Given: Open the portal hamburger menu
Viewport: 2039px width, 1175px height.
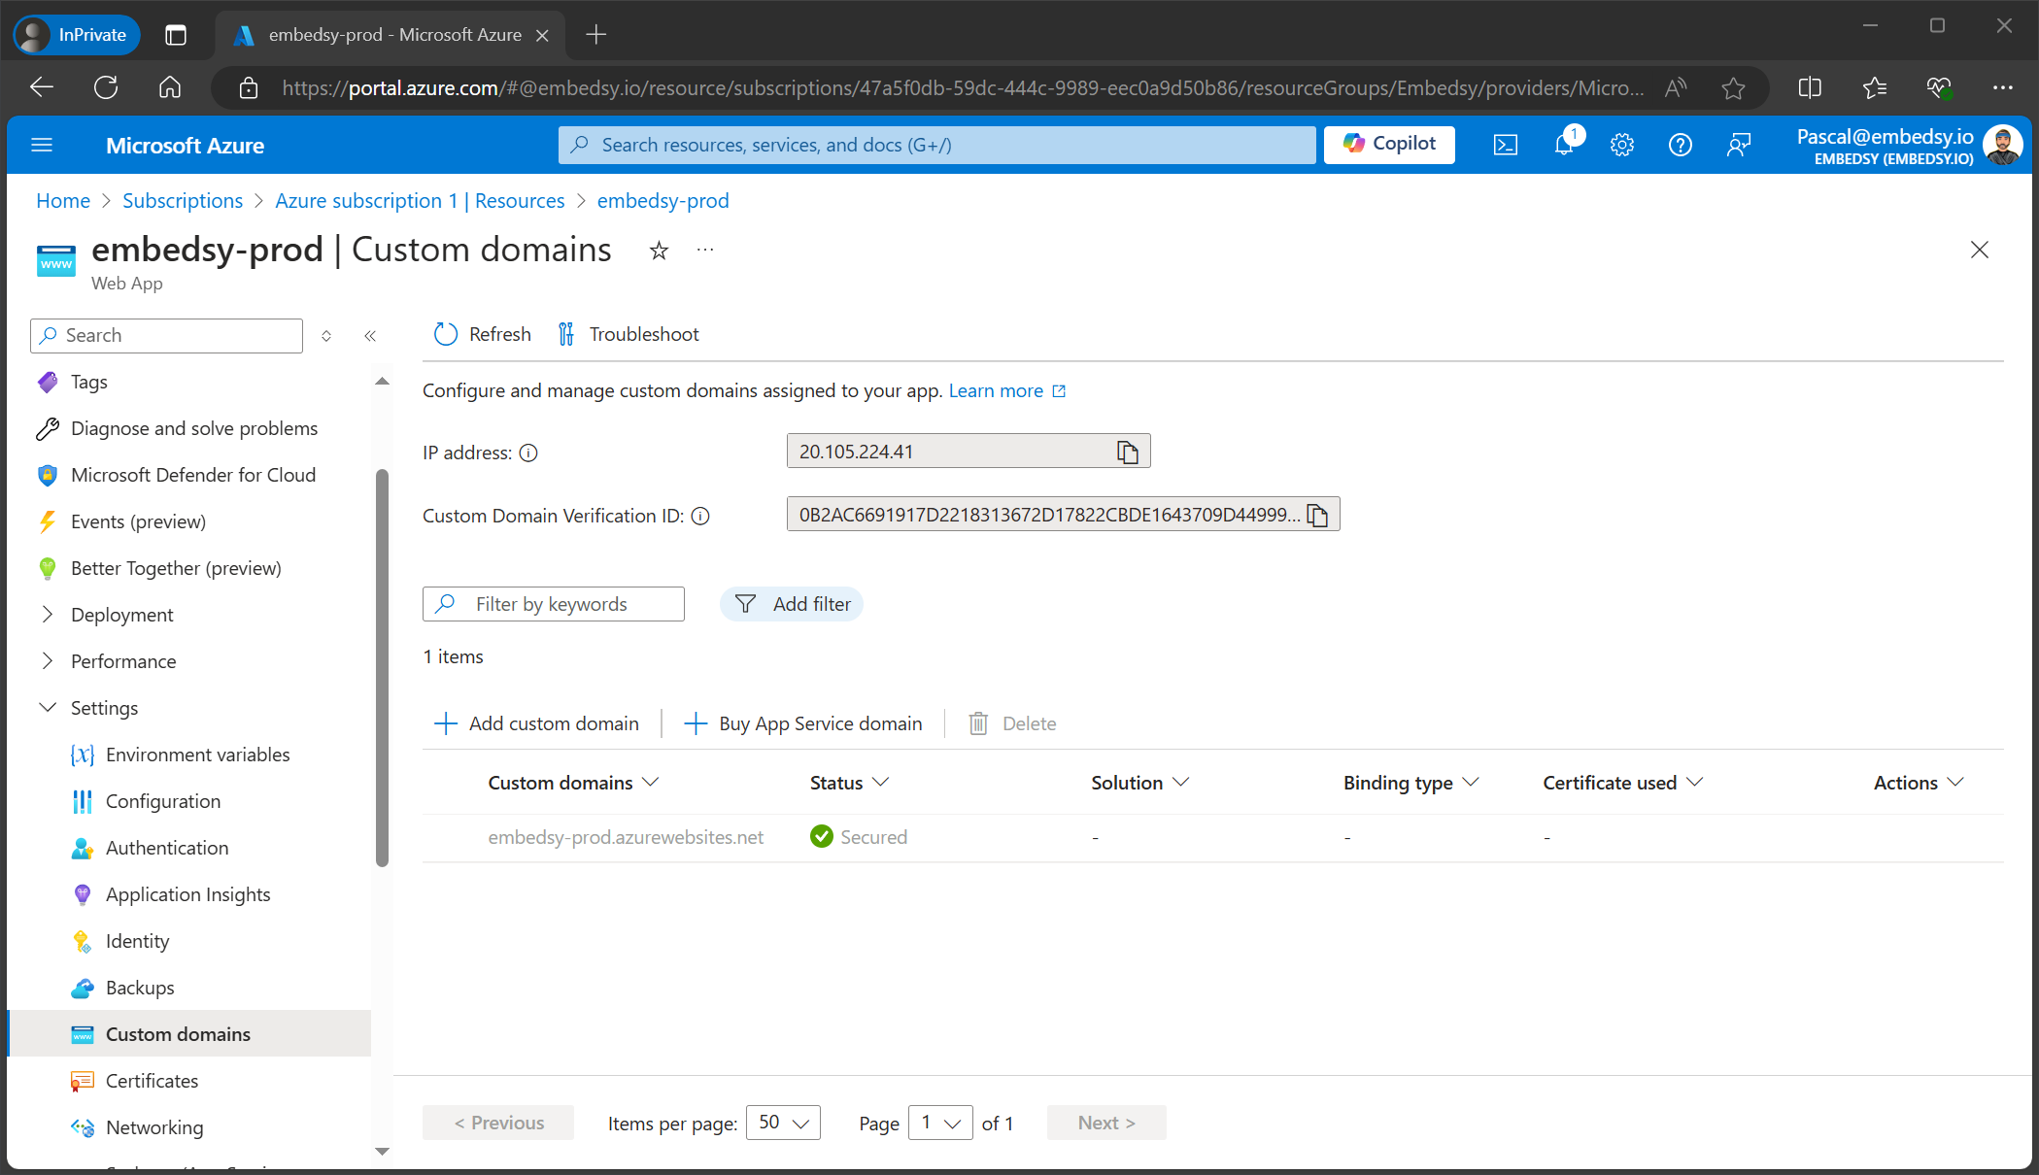Looking at the screenshot, I should pos(42,145).
